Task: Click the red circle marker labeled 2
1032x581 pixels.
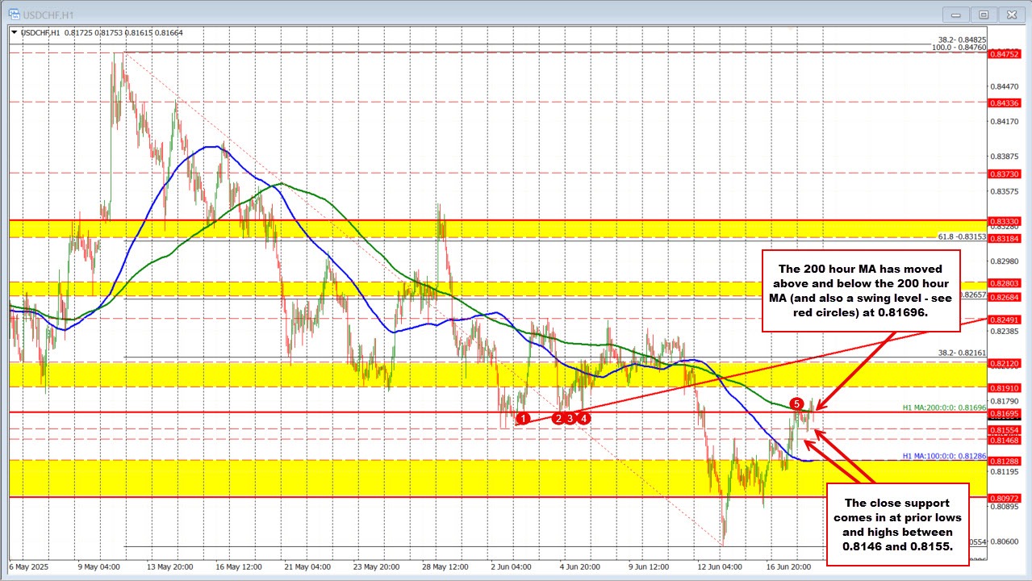Action: pyautogui.click(x=558, y=418)
